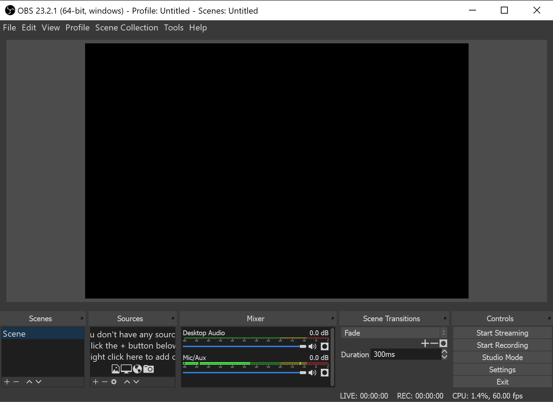Click the OBS logo in title bar
Image resolution: width=553 pixels, height=402 pixels.
(x=10, y=10)
